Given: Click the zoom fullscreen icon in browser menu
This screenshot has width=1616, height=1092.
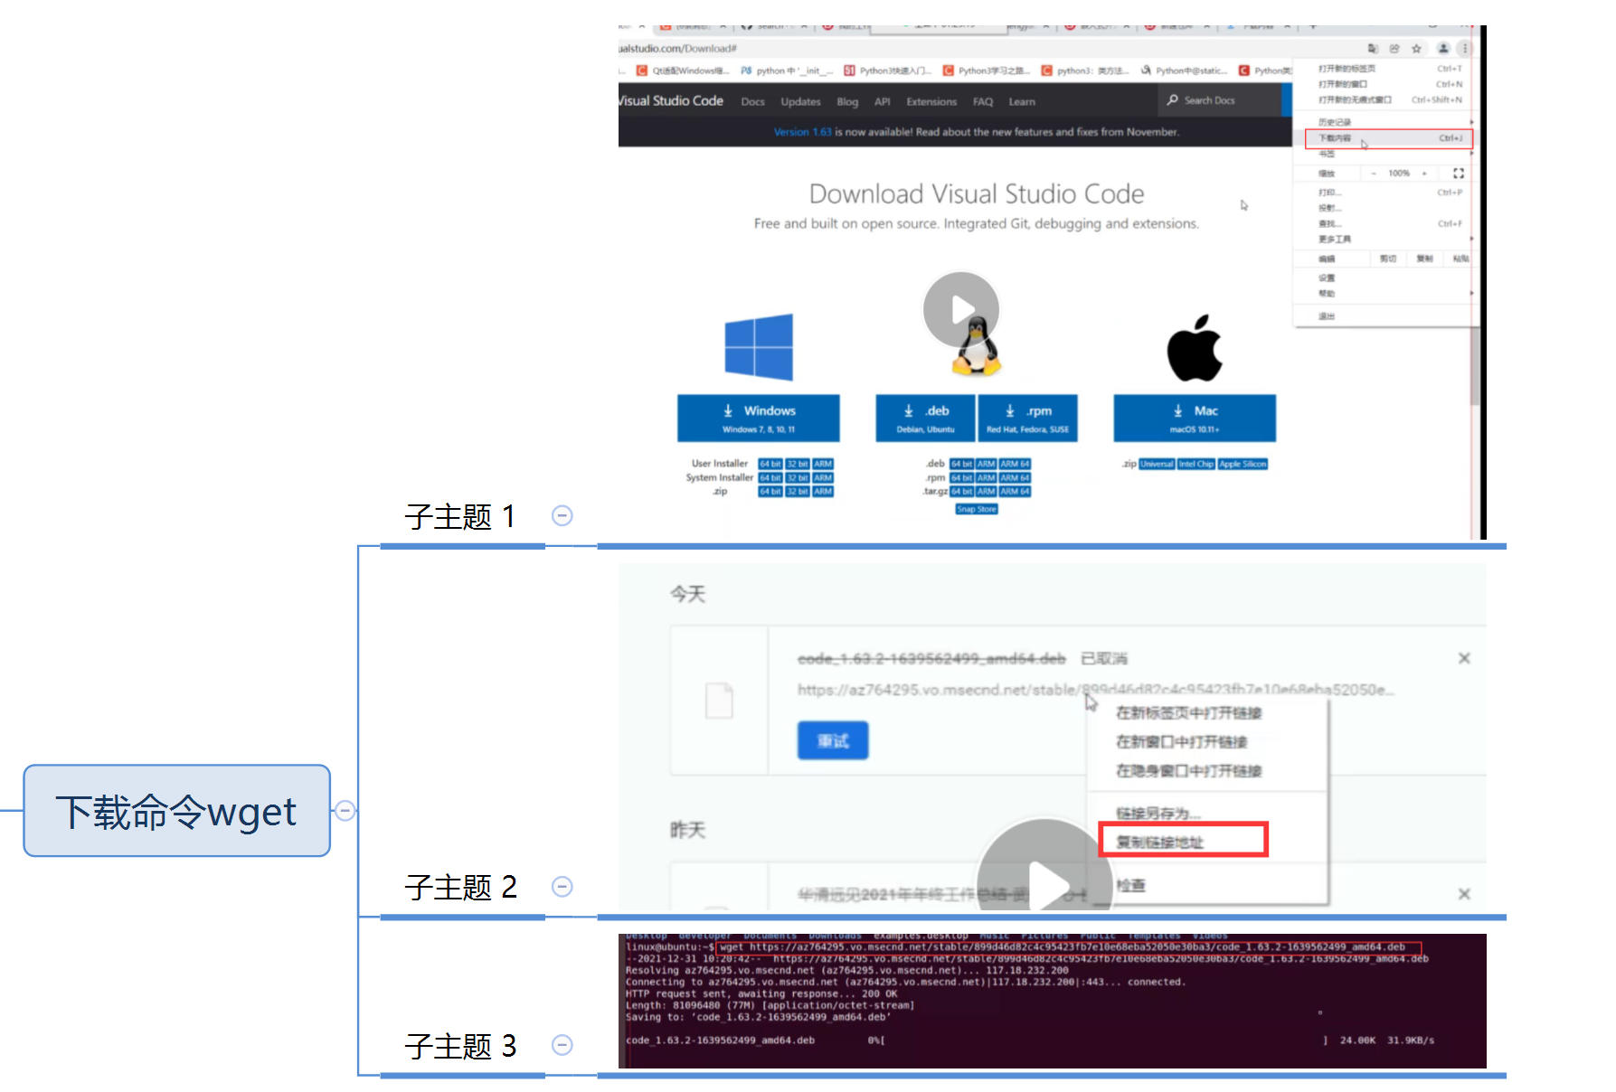Looking at the screenshot, I should pos(1458,173).
